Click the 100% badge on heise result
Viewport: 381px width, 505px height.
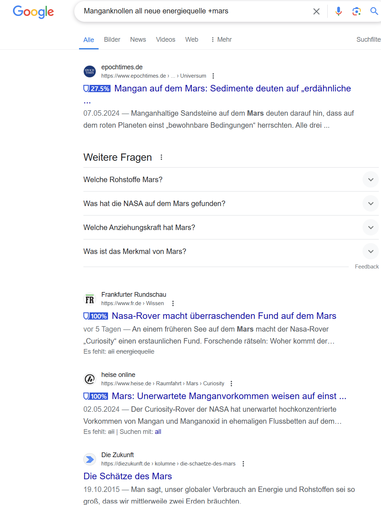[96, 396]
